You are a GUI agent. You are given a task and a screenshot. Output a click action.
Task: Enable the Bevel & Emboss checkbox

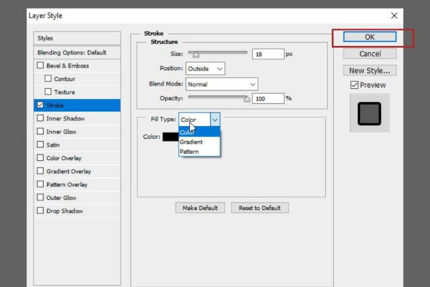click(40, 66)
